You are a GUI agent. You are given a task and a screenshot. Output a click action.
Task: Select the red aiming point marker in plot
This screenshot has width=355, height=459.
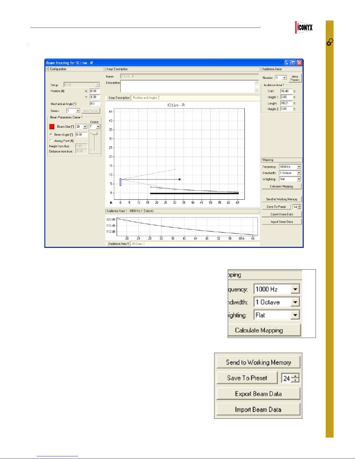(180, 180)
